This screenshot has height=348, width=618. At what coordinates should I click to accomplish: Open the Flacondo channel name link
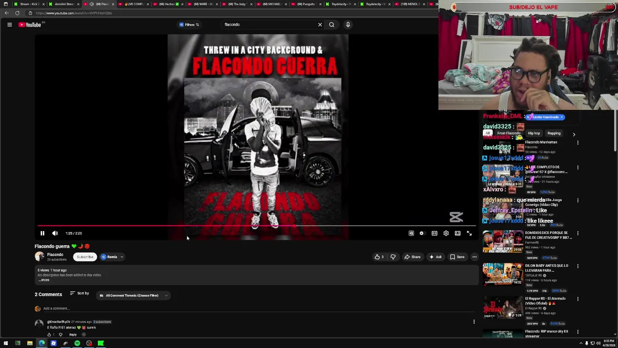pyautogui.click(x=55, y=255)
